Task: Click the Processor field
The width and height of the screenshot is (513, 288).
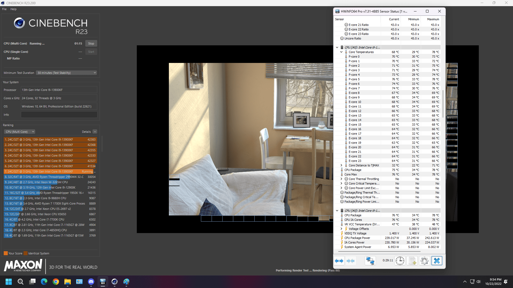Action: [59, 90]
